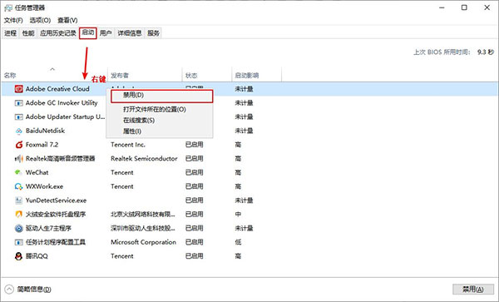Click 中 startup impact in 火绒 row
This screenshot has height=302, width=499.
click(238, 214)
